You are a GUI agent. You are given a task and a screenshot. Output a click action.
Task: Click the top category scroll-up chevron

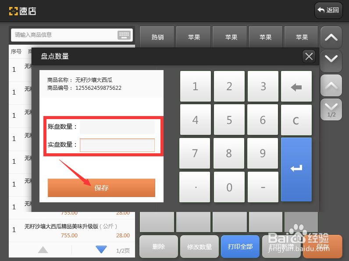(x=331, y=37)
